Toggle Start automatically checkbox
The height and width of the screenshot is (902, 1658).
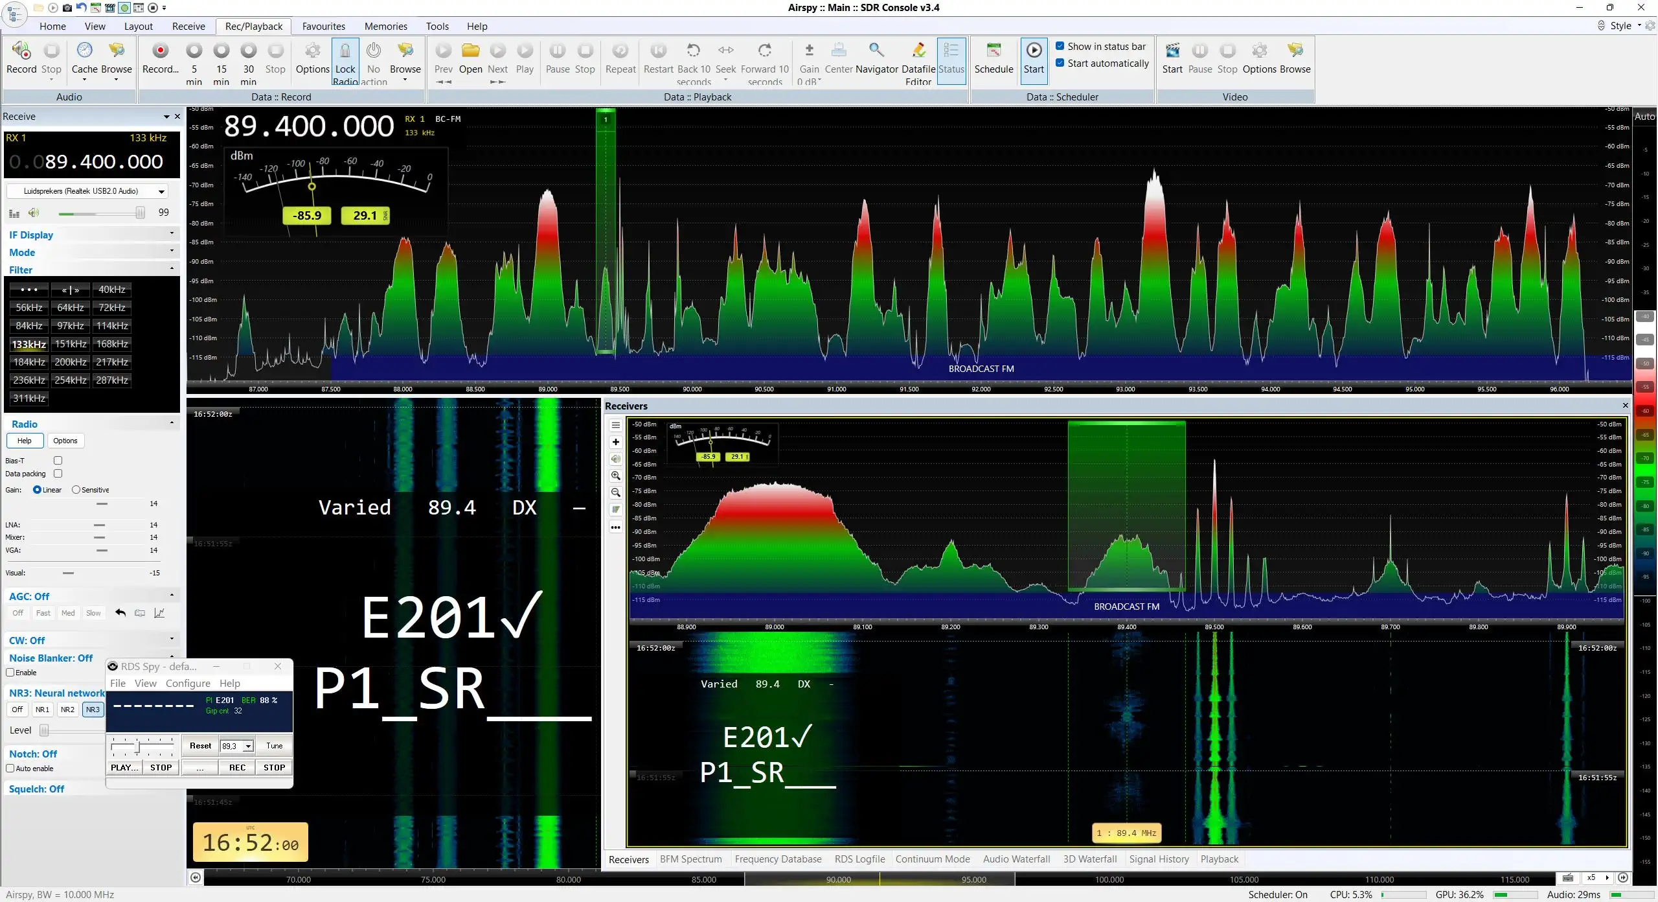click(x=1060, y=63)
